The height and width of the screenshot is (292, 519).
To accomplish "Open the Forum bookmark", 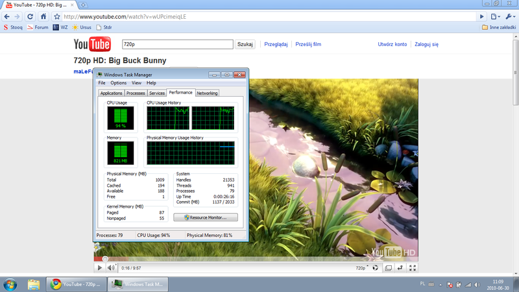I will pos(38,27).
